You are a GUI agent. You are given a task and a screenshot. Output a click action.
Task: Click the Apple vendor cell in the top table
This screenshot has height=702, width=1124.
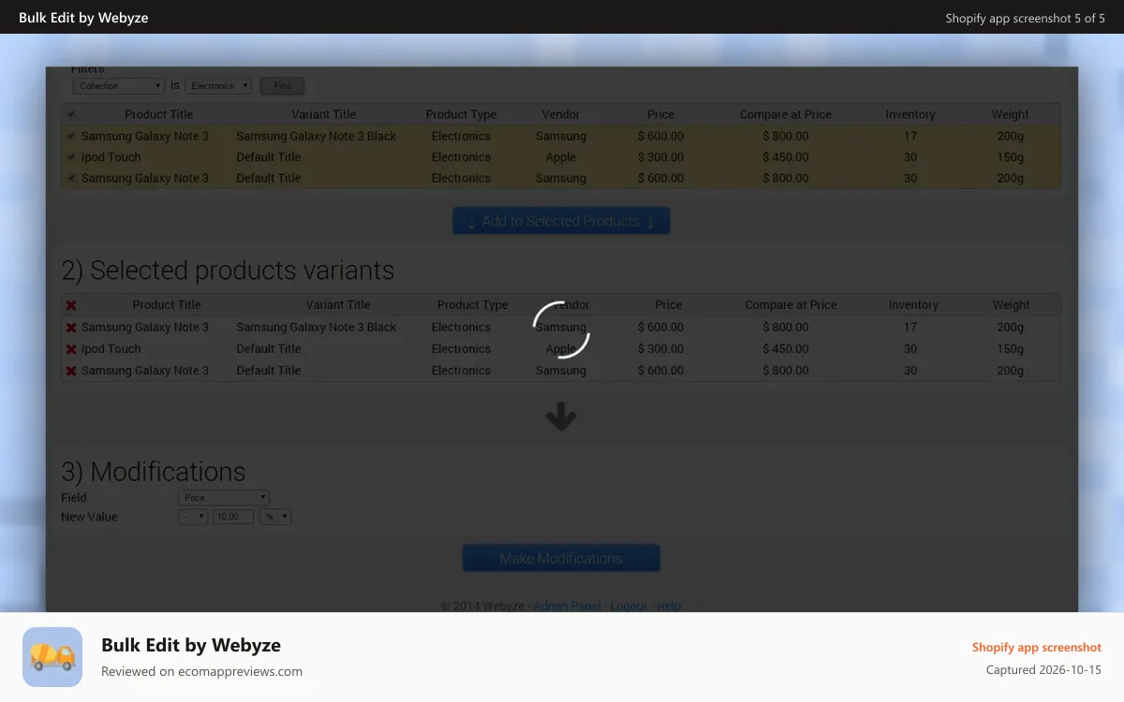[561, 157]
